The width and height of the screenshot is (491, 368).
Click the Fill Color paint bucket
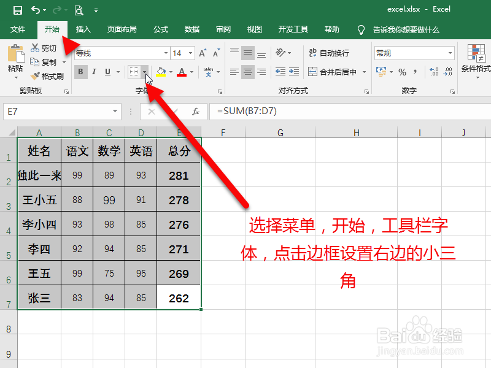tap(161, 72)
